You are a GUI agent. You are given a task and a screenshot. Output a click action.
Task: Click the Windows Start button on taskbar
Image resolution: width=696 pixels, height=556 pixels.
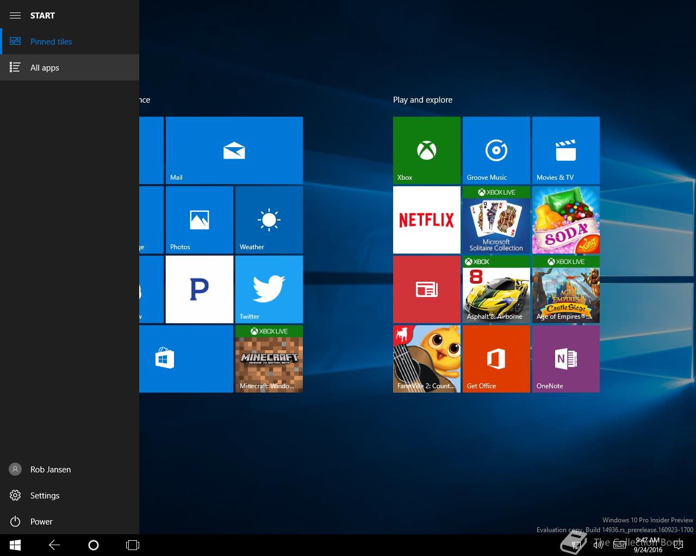click(15, 545)
